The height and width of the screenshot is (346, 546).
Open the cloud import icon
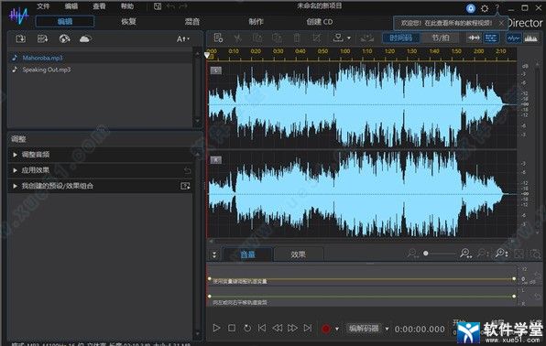point(85,38)
